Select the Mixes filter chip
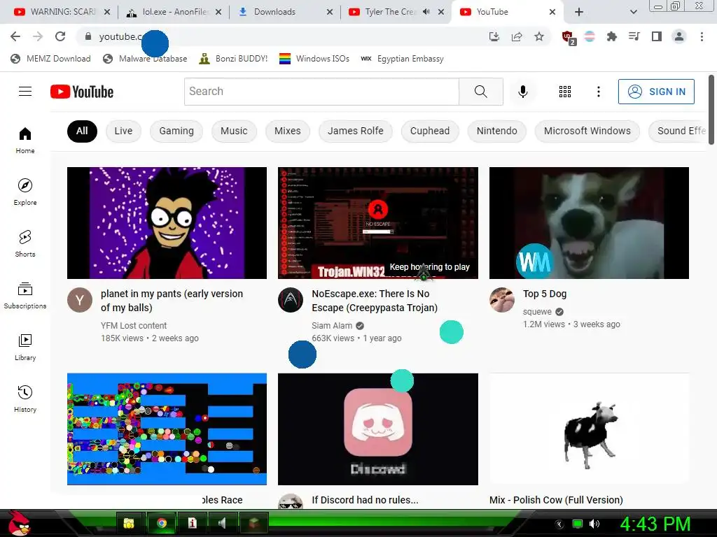 click(288, 131)
